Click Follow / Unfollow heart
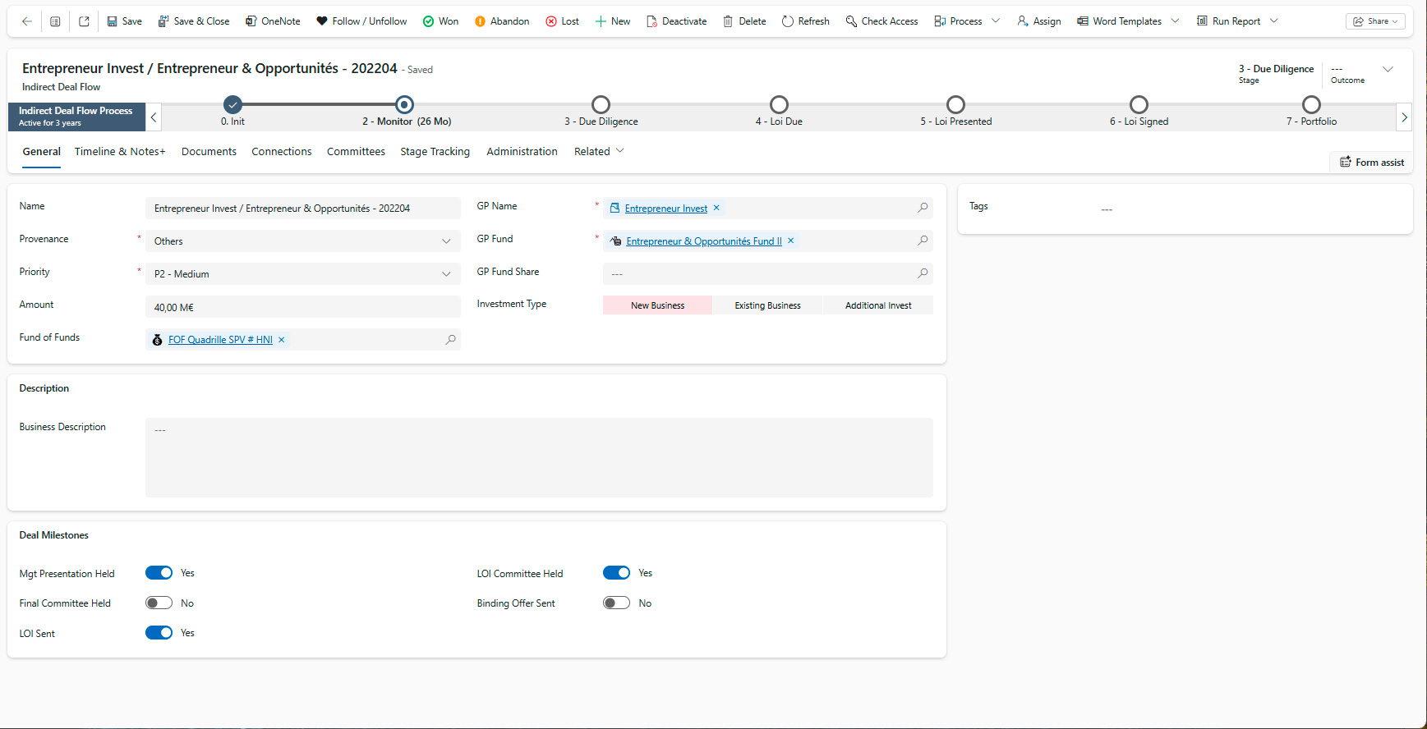Viewport: 1427px width, 729px height. pos(361,21)
